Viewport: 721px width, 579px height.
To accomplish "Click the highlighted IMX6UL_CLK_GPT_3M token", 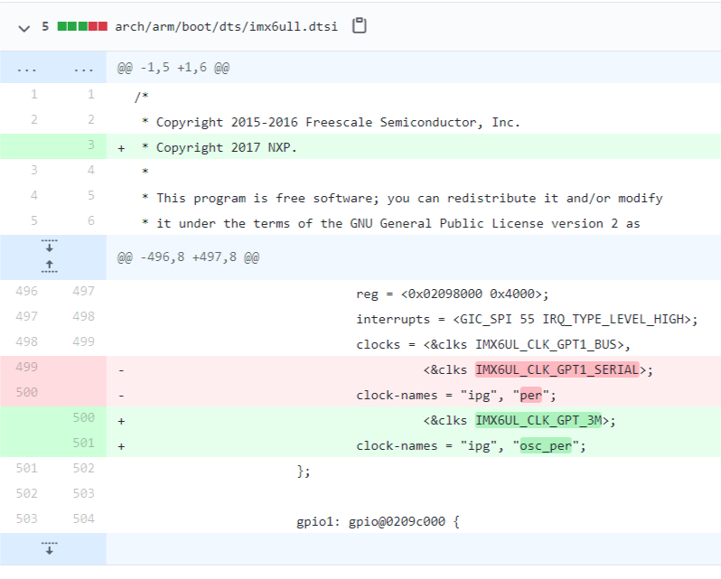I will coord(538,420).
